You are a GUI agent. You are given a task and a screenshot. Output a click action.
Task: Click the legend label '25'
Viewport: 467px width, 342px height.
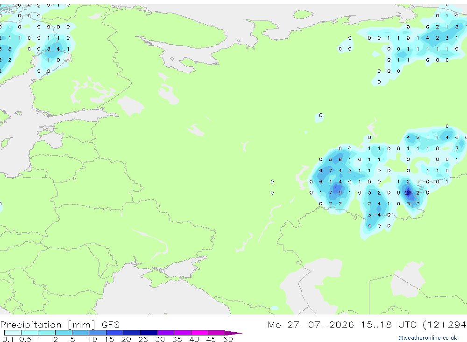pyautogui.click(x=143, y=339)
